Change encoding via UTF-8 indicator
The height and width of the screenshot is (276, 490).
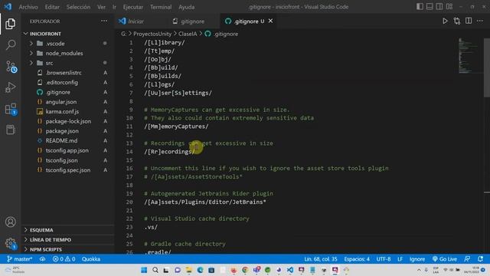click(x=384, y=259)
